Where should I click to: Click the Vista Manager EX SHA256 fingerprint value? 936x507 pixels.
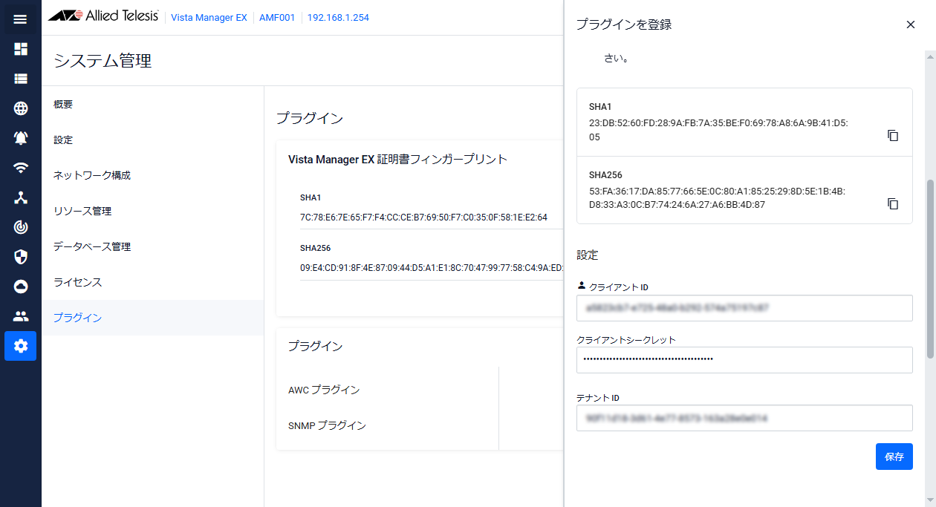point(432,267)
